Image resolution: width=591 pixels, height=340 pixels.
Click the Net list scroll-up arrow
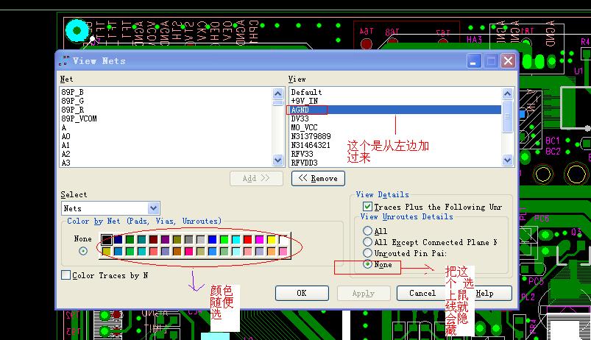tap(277, 93)
